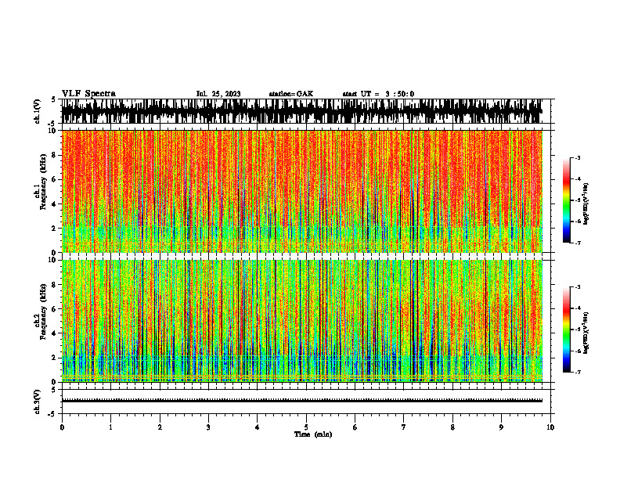The height and width of the screenshot is (479, 620).
Task: Click the ch.2 color bar label "log(PSD)(V²/Hz)"
Action: pyautogui.click(x=586, y=333)
